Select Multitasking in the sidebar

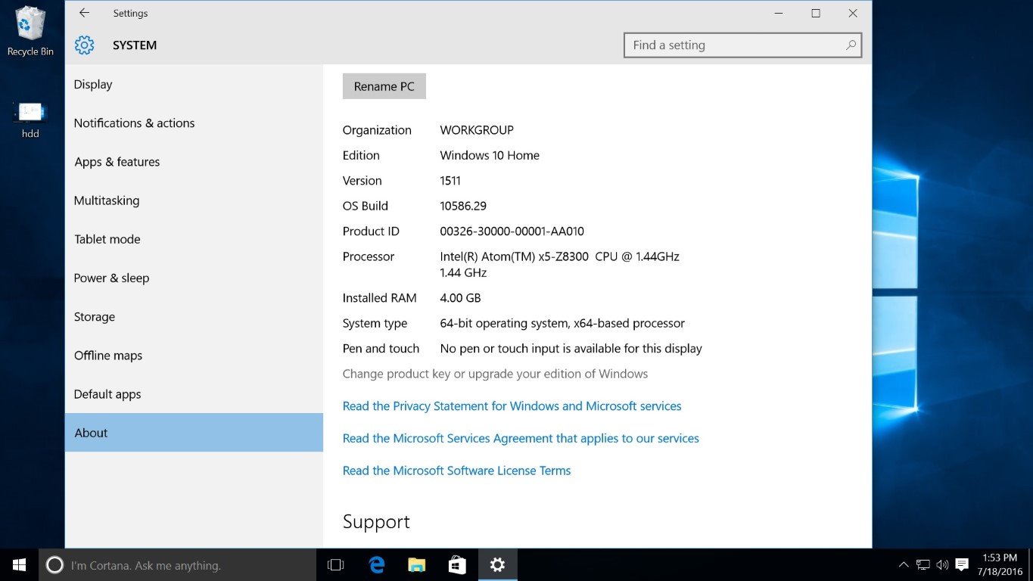(x=194, y=200)
